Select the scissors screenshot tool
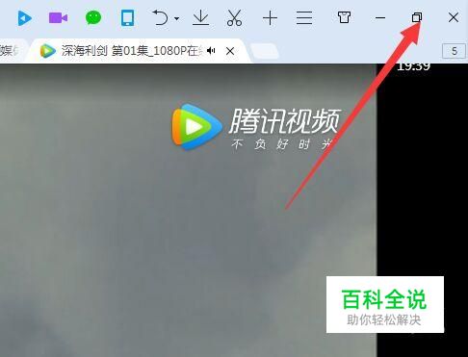This screenshot has width=468, height=357. point(234,17)
